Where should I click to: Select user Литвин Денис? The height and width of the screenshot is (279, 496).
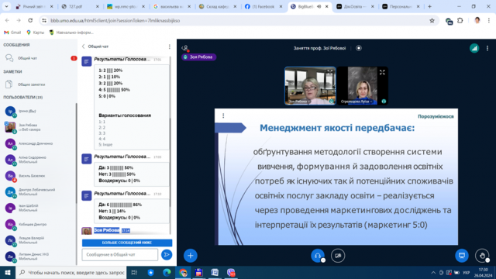tap(40, 257)
